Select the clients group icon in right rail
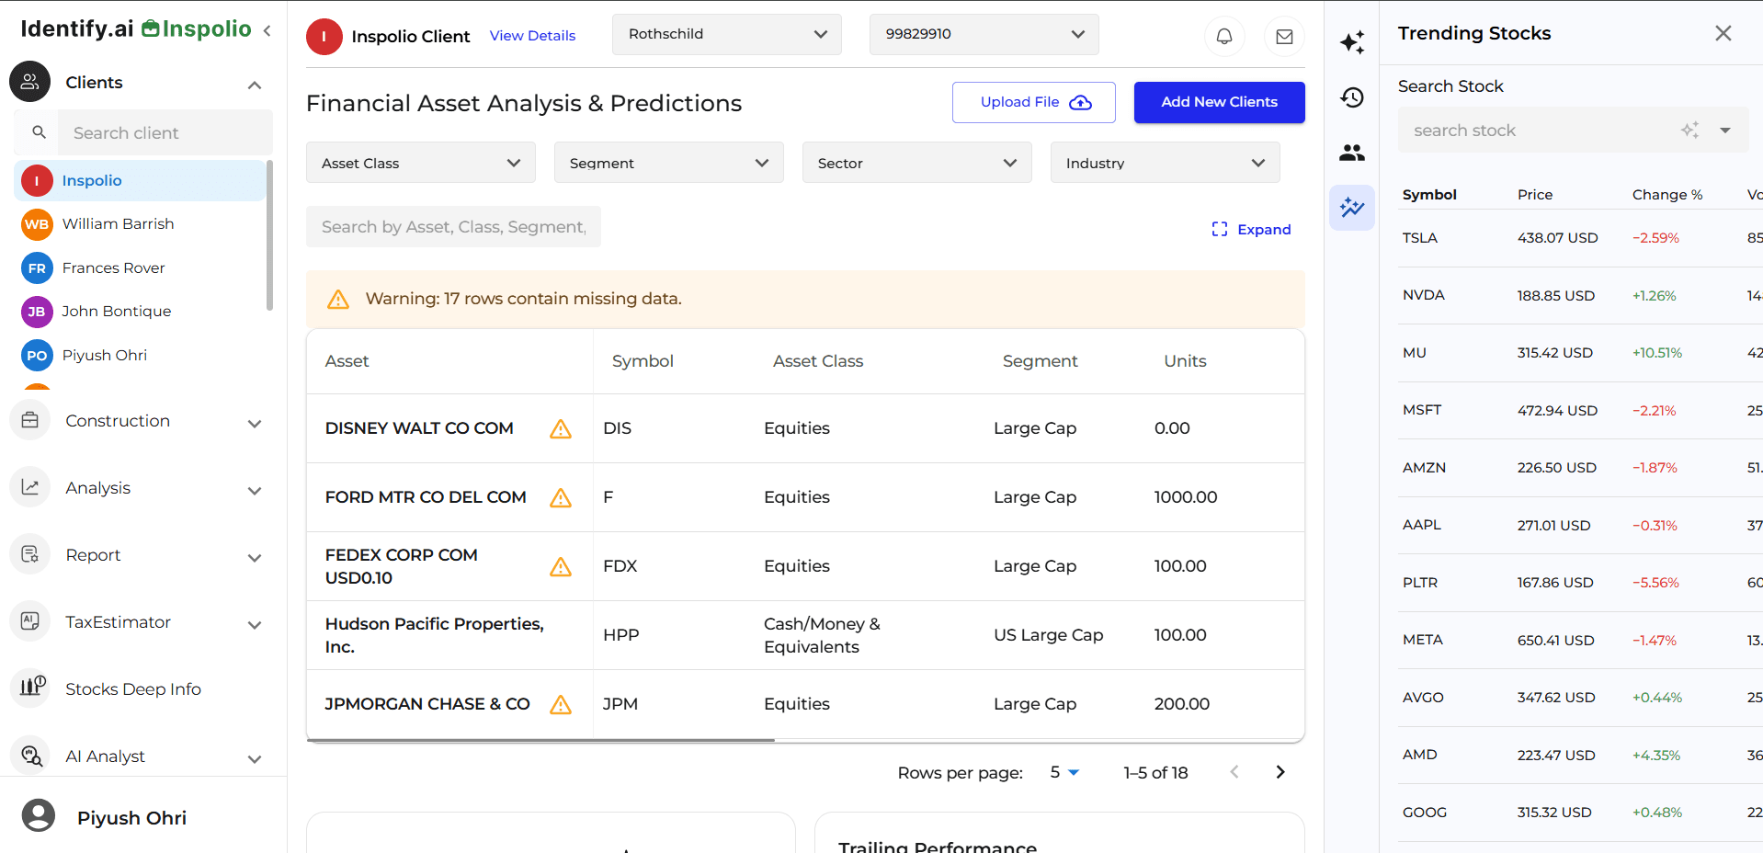 pos(1351,153)
